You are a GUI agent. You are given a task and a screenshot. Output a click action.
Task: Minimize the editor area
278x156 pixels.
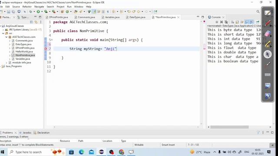pos(198,17)
